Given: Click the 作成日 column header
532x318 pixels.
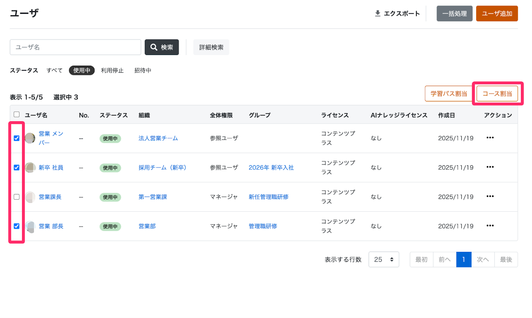Looking at the screenshot, I should [446, 115].
